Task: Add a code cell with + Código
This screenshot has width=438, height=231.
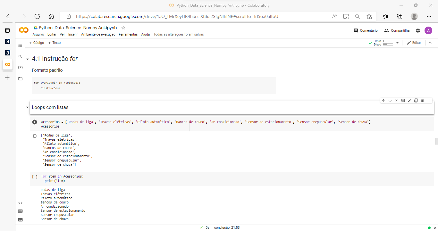Action: click(x=37, y=43)
